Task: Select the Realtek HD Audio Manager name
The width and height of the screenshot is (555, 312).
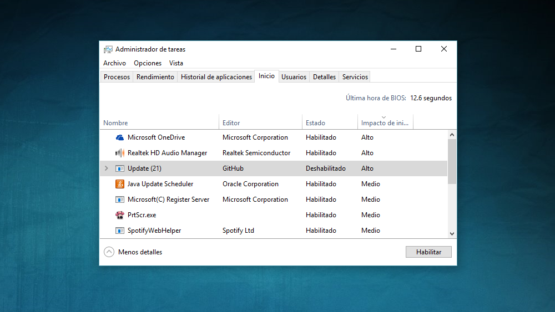Action: (x=168, y=153)
